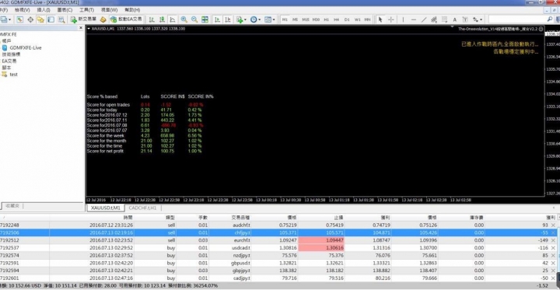
Task: Open the 幫助(H) menu
Action: coord(132,10)
